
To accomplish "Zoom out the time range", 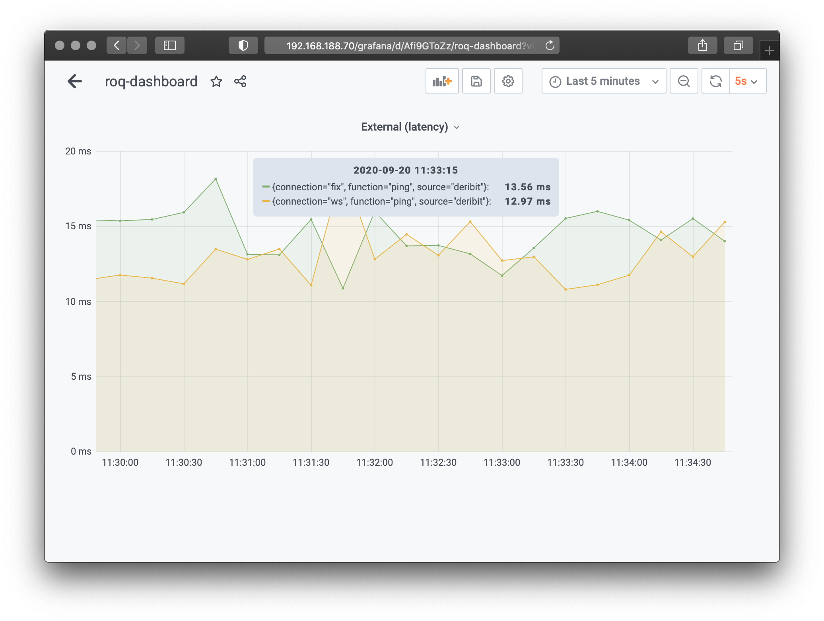I will (684, 81).
